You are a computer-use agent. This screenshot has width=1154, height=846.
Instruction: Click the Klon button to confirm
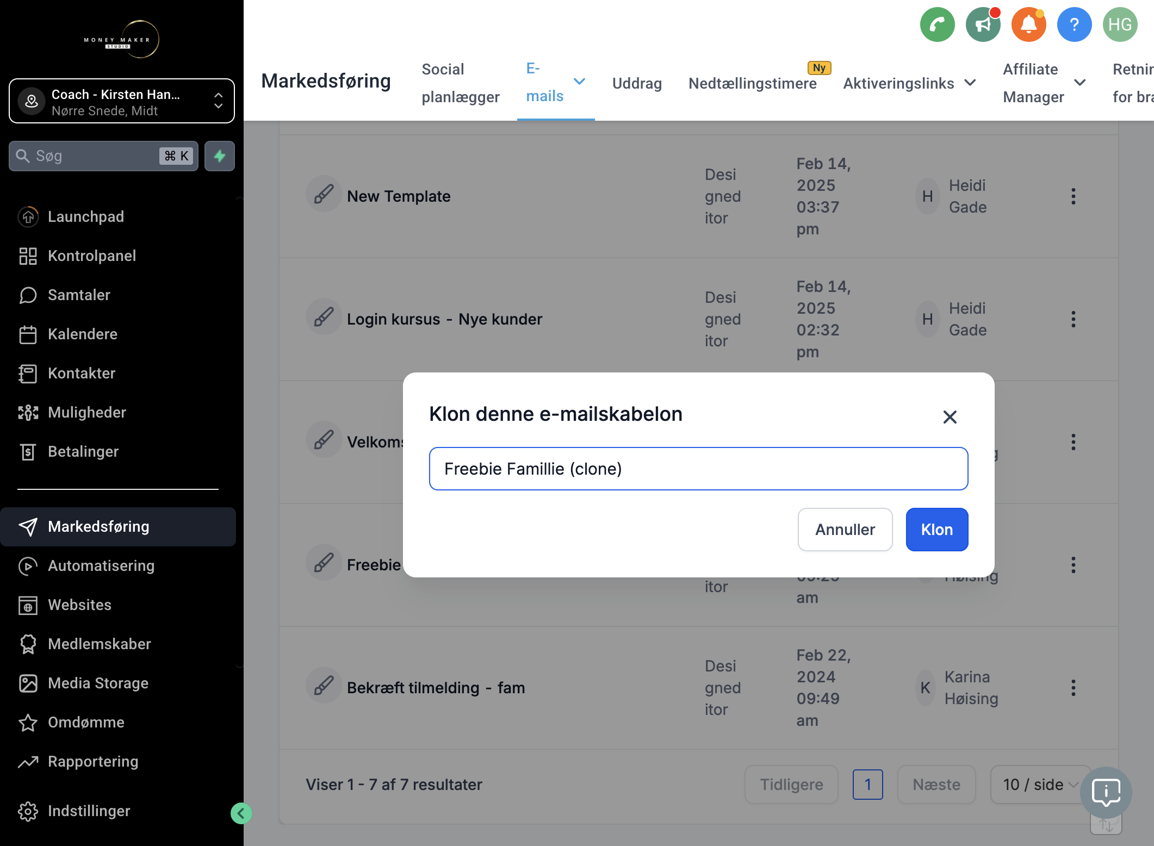[x=936, y=530]
